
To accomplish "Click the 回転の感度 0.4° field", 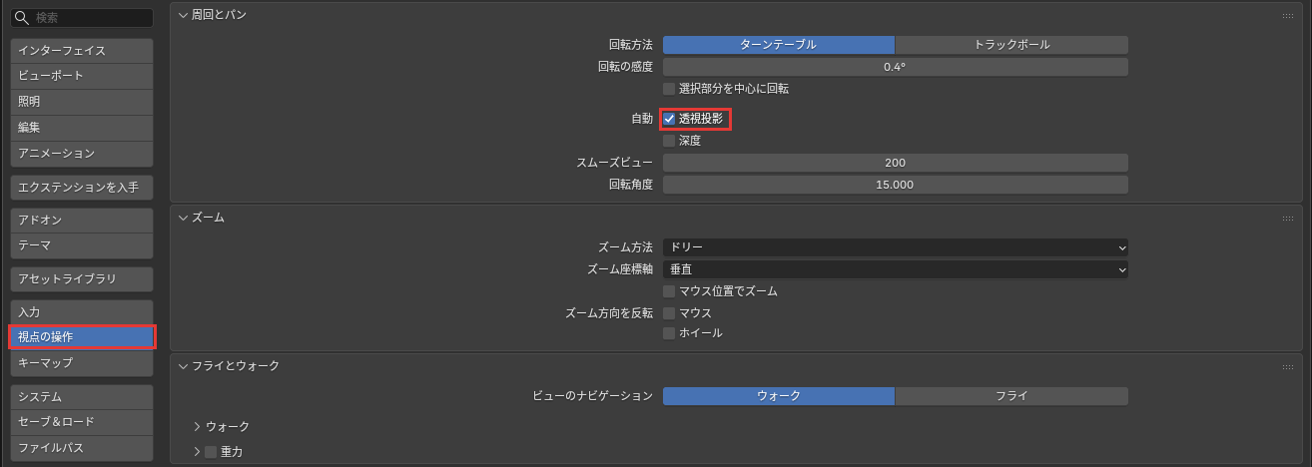I will (x=896, y=67).
